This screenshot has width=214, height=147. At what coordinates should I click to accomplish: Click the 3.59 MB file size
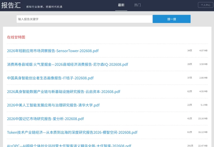coord(203,64)
